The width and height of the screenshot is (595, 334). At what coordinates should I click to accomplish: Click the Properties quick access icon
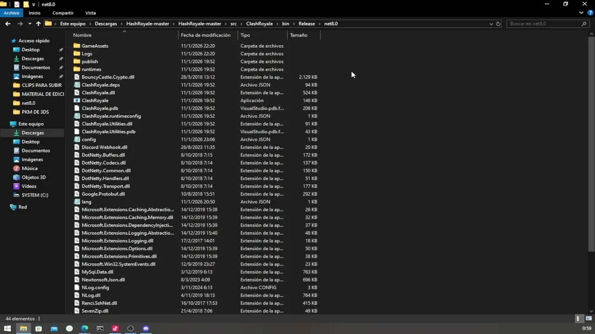coord(17,4)
